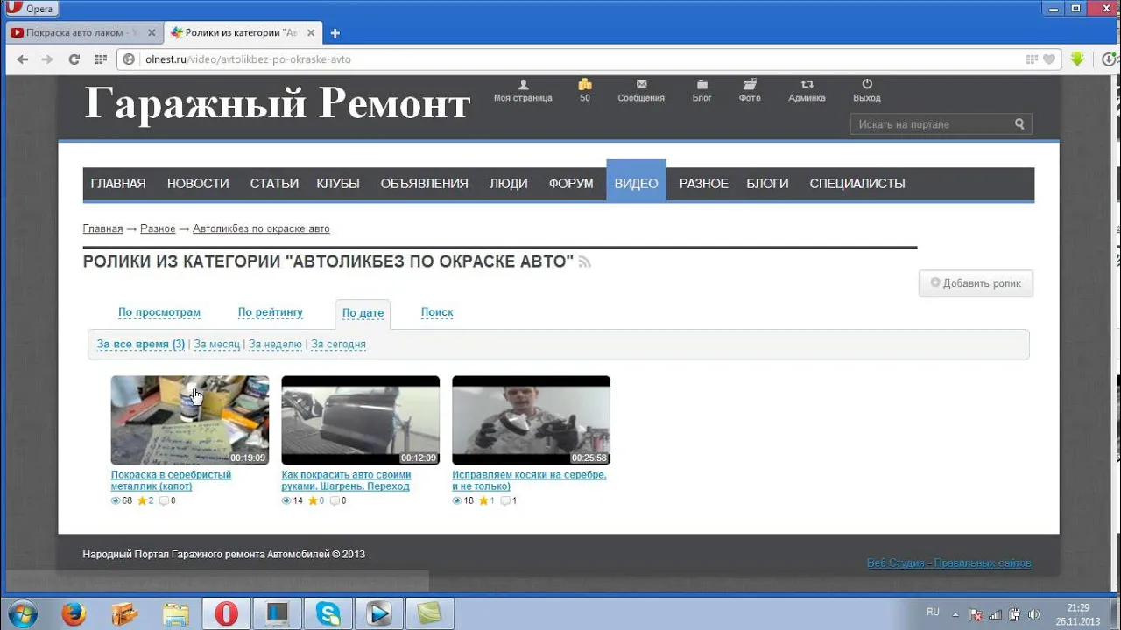The image size is (1121, 630).
Task: Open thumbnail of the 00:19:09 video
Action: pos(190,420)
